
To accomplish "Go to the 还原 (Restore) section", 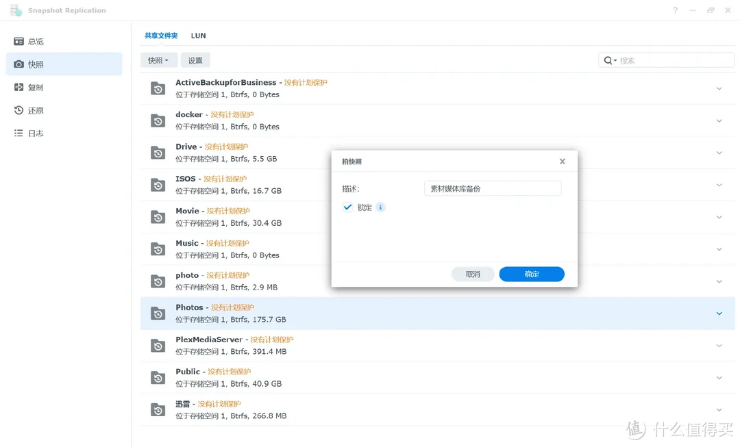I will click(36, 110).
